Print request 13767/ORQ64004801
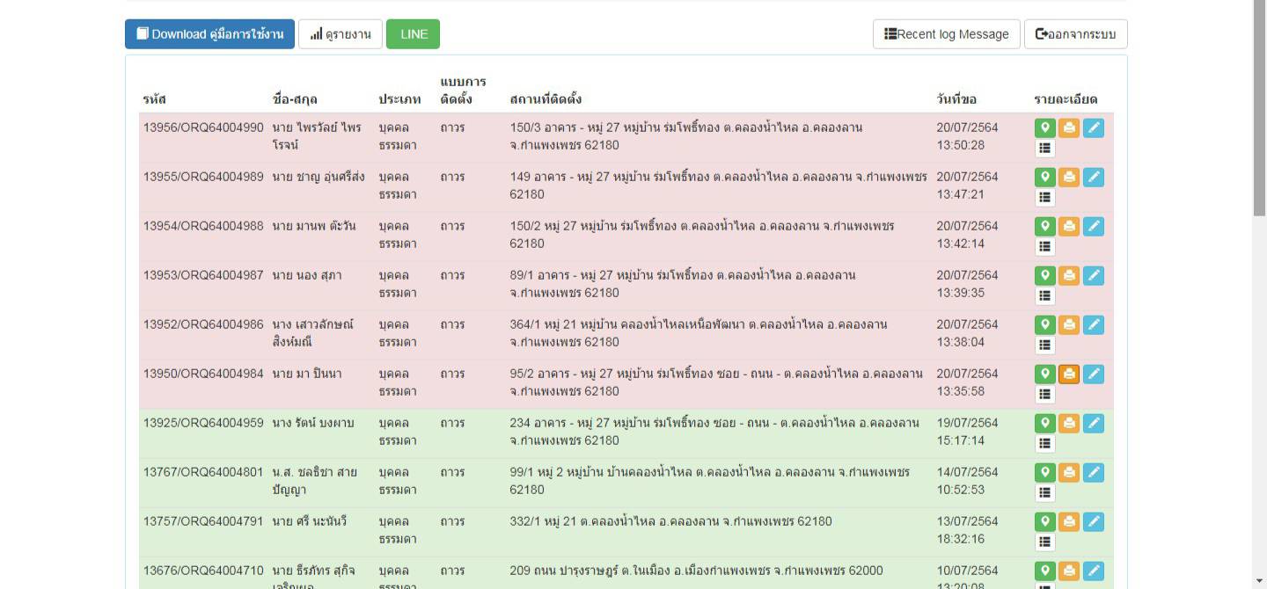 click(1069, 472)
